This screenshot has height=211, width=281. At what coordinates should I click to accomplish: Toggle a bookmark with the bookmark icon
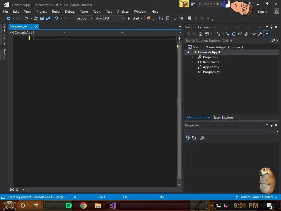click(189, 18)
